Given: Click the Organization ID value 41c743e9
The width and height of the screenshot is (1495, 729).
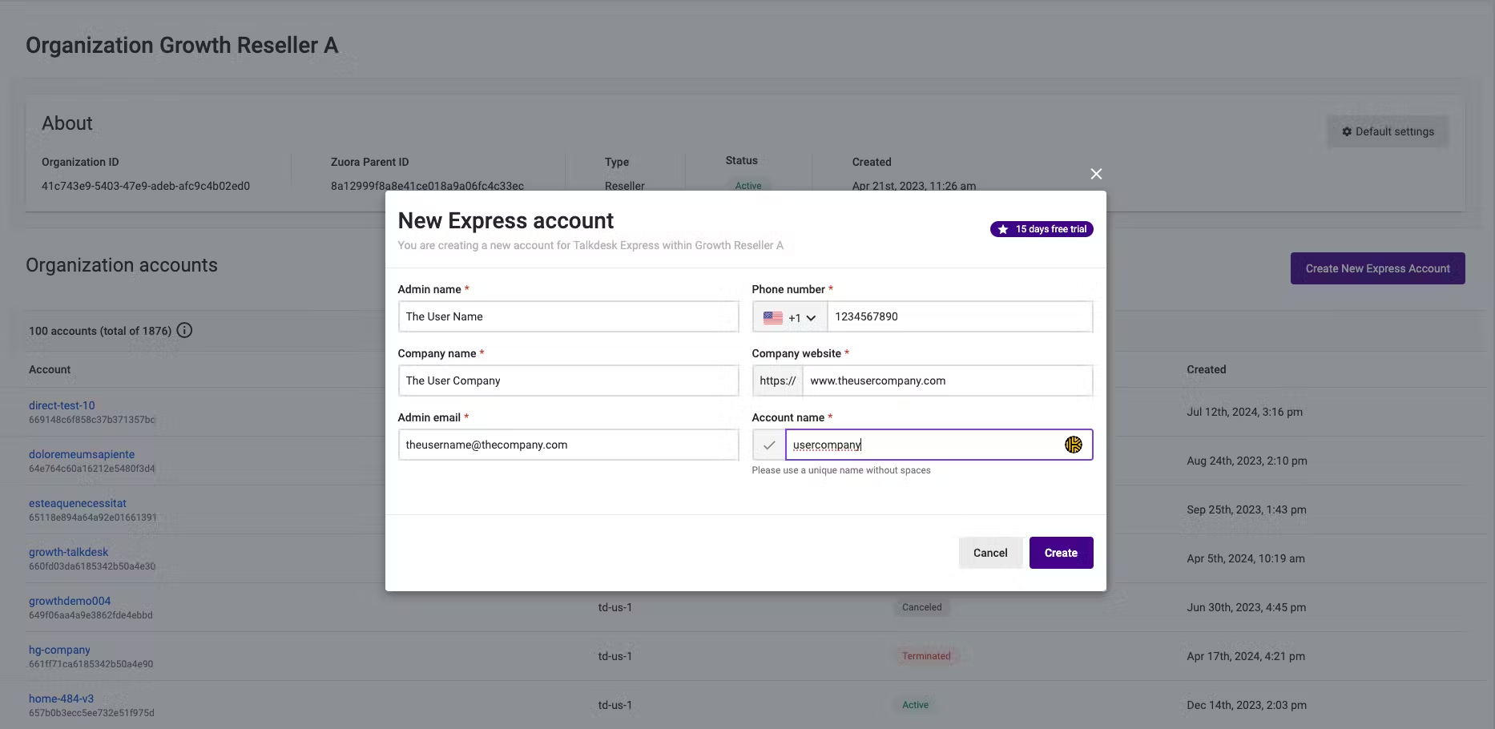Looking at the screenshot, I should [146, 186].
